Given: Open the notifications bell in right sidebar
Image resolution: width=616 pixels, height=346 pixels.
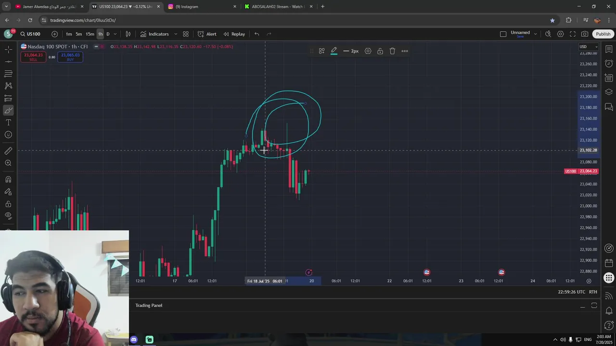Looking at the screenshot, I should click(x=609, y=310).
